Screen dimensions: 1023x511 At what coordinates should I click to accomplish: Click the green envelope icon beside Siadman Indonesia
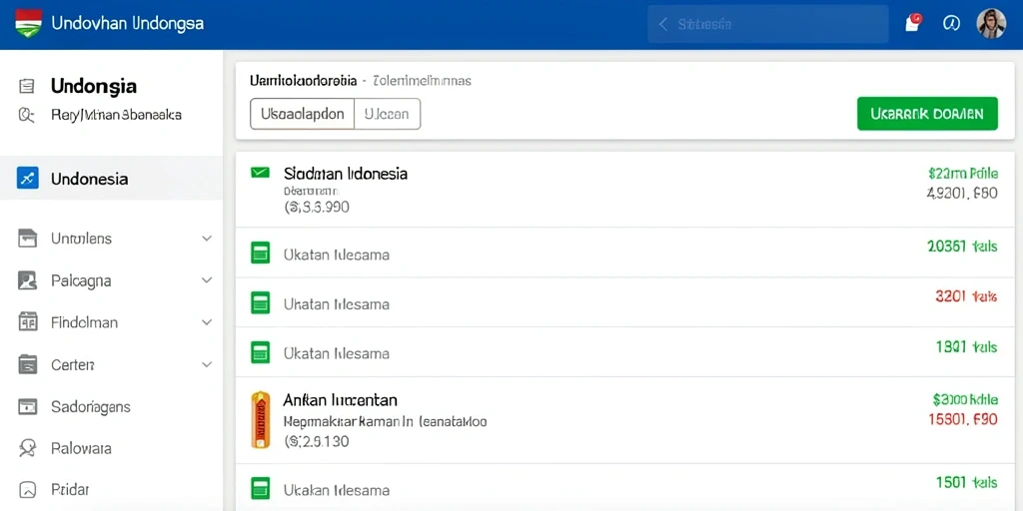pyautogui.click(x=260, y=172)
